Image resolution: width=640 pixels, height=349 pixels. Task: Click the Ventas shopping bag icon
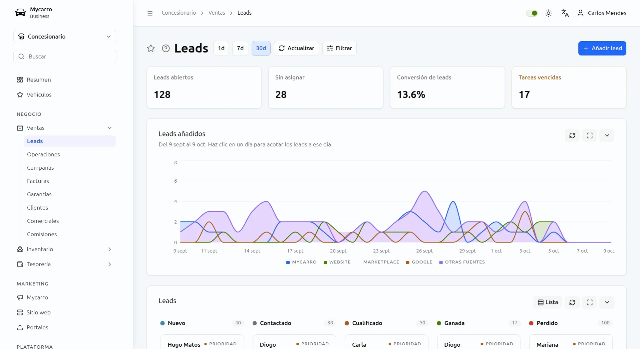pyautogui.click(x=20, y=128)
